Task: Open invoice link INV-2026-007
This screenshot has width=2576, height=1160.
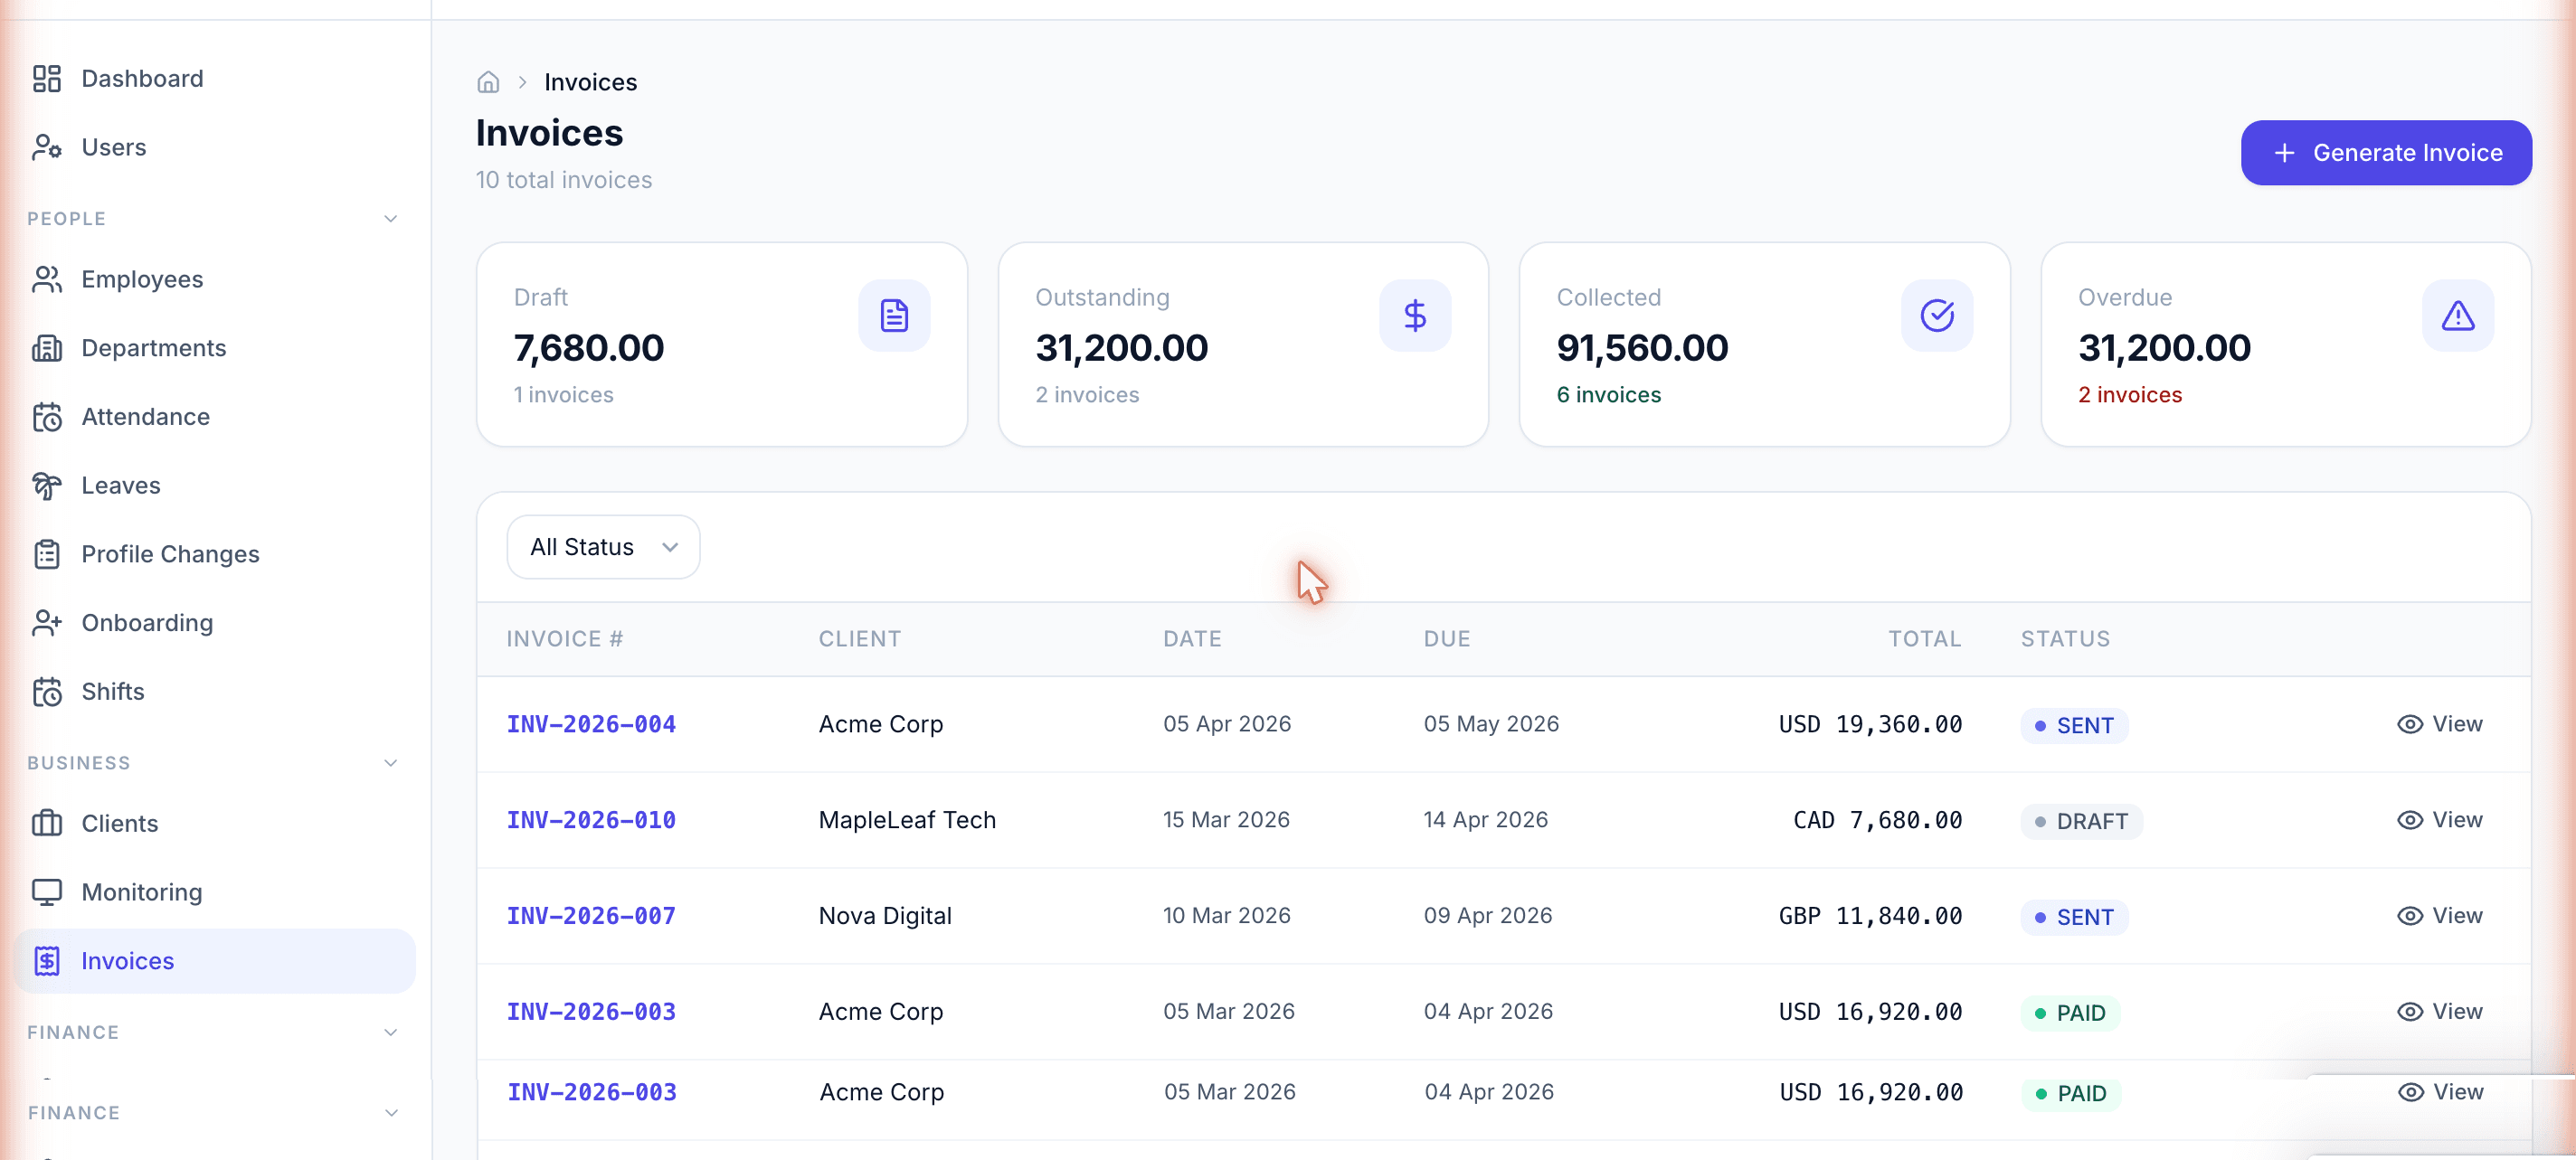Action: [x=591, y=916]
